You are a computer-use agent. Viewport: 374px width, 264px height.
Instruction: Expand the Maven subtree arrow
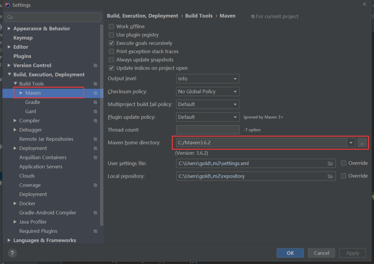pos(21,93)
